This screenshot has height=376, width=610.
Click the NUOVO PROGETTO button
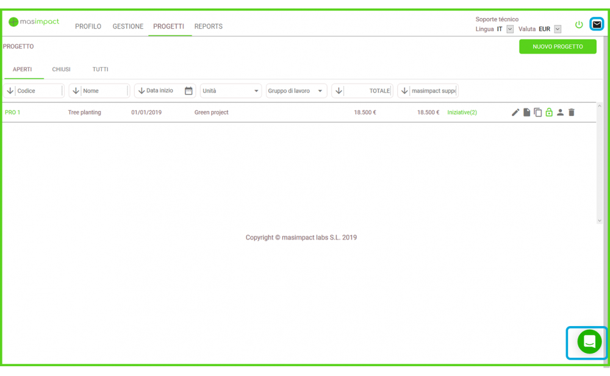tap(558, 46)
